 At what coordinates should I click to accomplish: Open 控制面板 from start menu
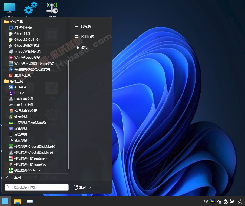click(84, 37)
